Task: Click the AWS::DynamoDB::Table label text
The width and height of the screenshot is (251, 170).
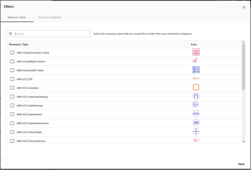Action: pos(30,70)
